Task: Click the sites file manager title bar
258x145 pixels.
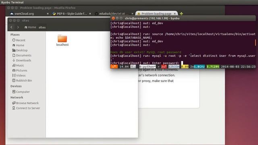Action: click(59, 21)
